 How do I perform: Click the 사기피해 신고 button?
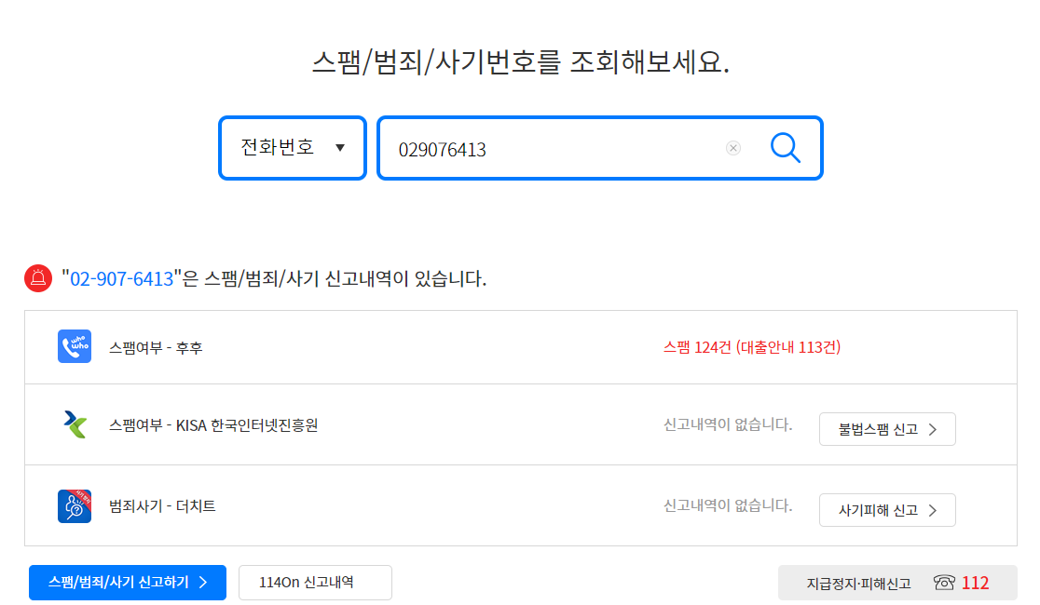pyautogui.click(x=887, y=510)
